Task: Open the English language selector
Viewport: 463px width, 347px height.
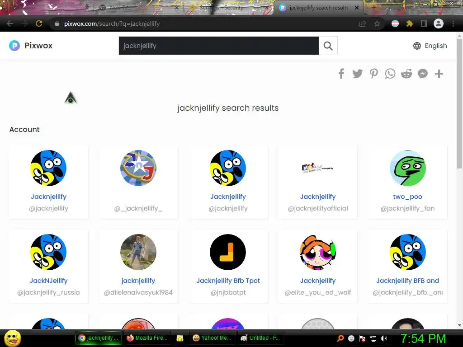Action: (430, 46)
